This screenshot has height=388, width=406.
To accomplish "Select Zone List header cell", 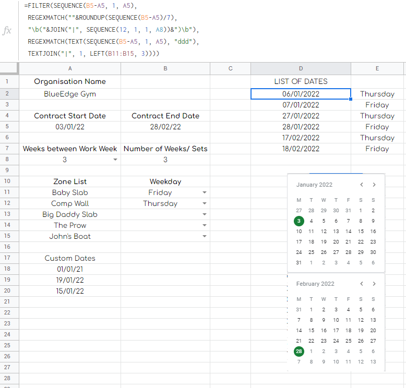I will coord(70,181).
